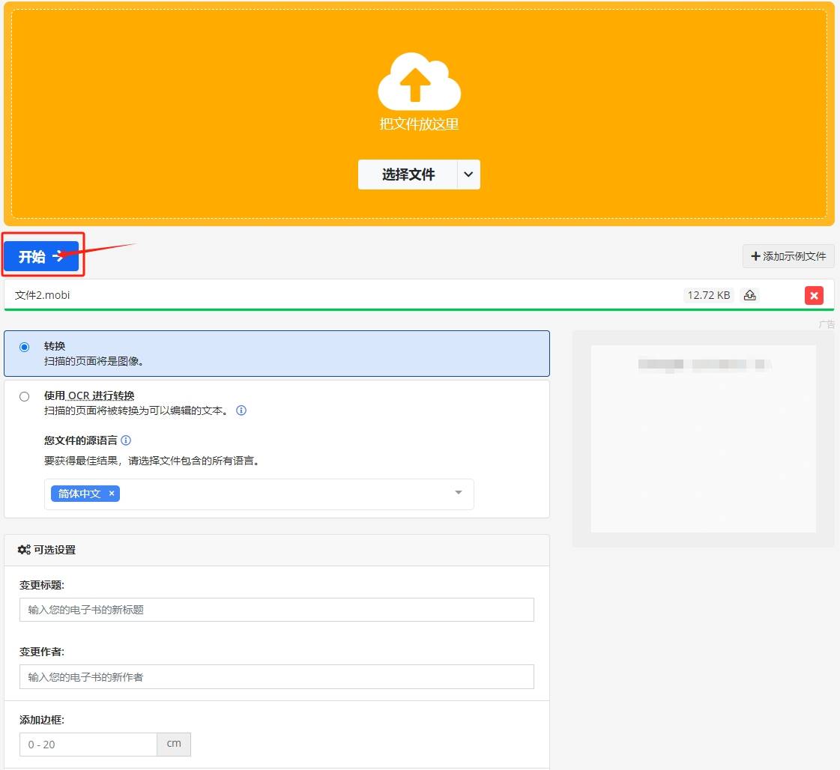Open the 添加示例文件 option
The width and height of the screenshot is (840, 770).
tap(788, 256)
